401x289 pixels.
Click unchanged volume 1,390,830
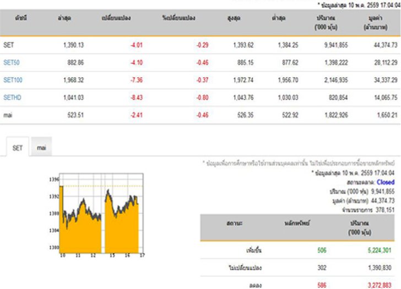pyautogui.click(x=380, y=267)
